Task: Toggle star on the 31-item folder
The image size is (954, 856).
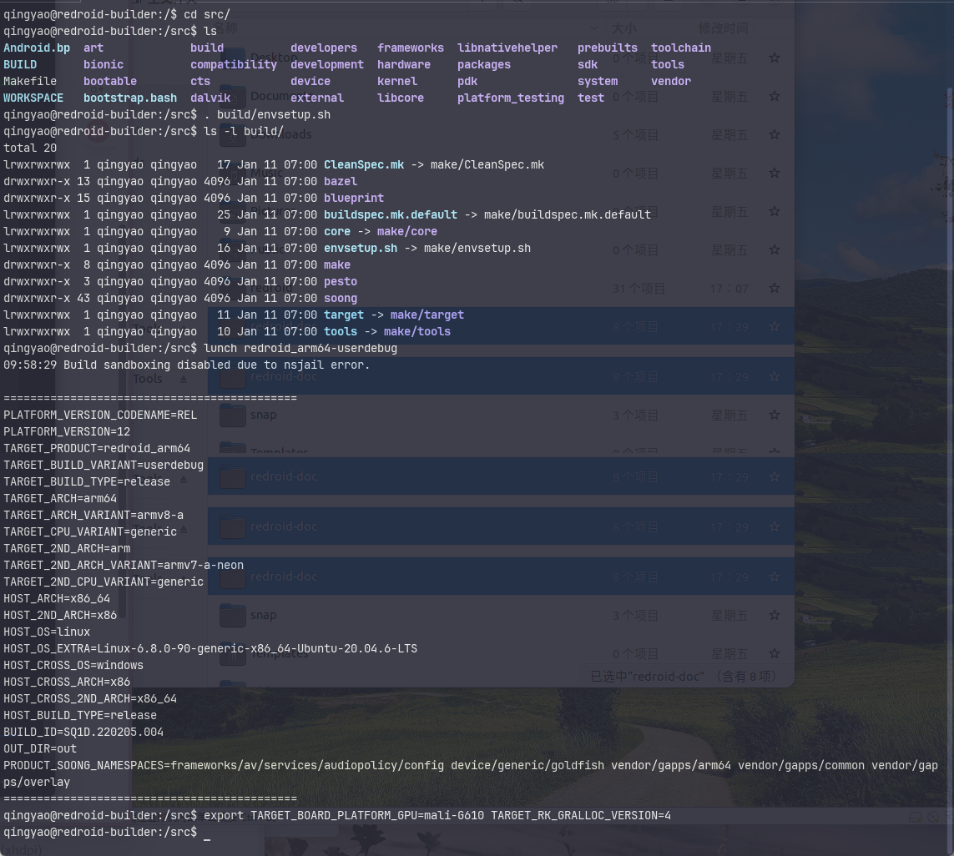Action: click(x=775, y=289)
